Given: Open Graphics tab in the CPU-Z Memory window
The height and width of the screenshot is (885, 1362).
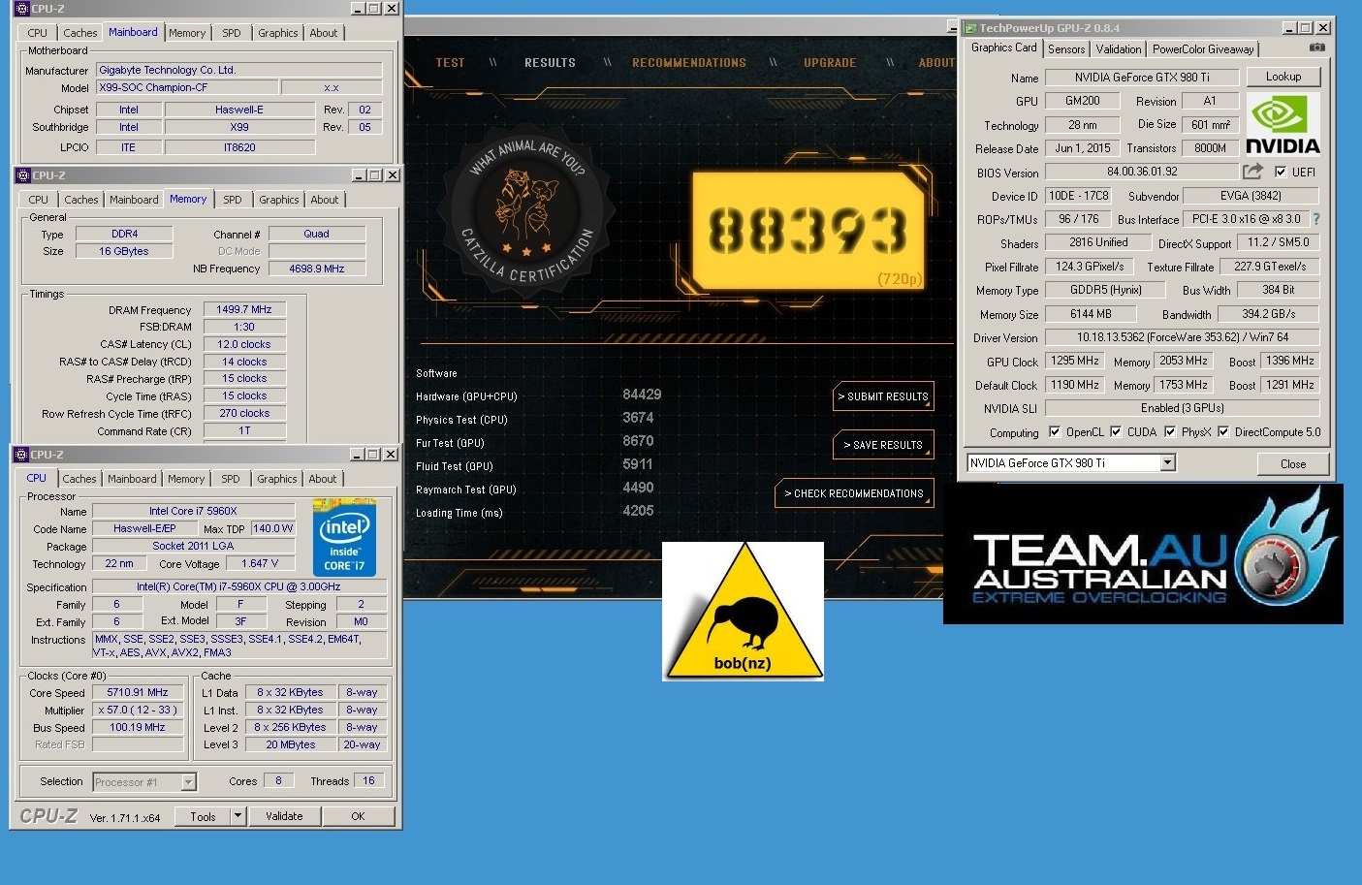Looking at the screenshot, I should pyautogui.click(x=279, y=200).
